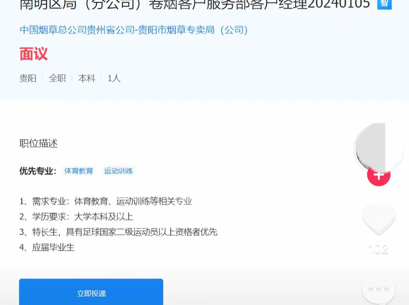This screenshot has height=305, width=409.
Task: Like the video with heart icon
Action: [379, 220]
